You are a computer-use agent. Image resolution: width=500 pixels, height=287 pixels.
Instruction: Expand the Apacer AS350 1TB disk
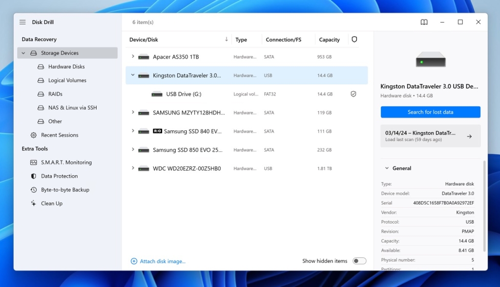133,57
